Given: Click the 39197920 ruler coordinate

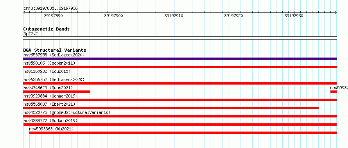Looking at the screenshot, I should [233, 16].
